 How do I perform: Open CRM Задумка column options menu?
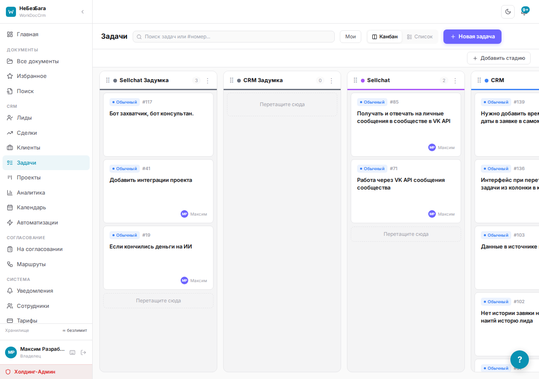pos(331,80)
